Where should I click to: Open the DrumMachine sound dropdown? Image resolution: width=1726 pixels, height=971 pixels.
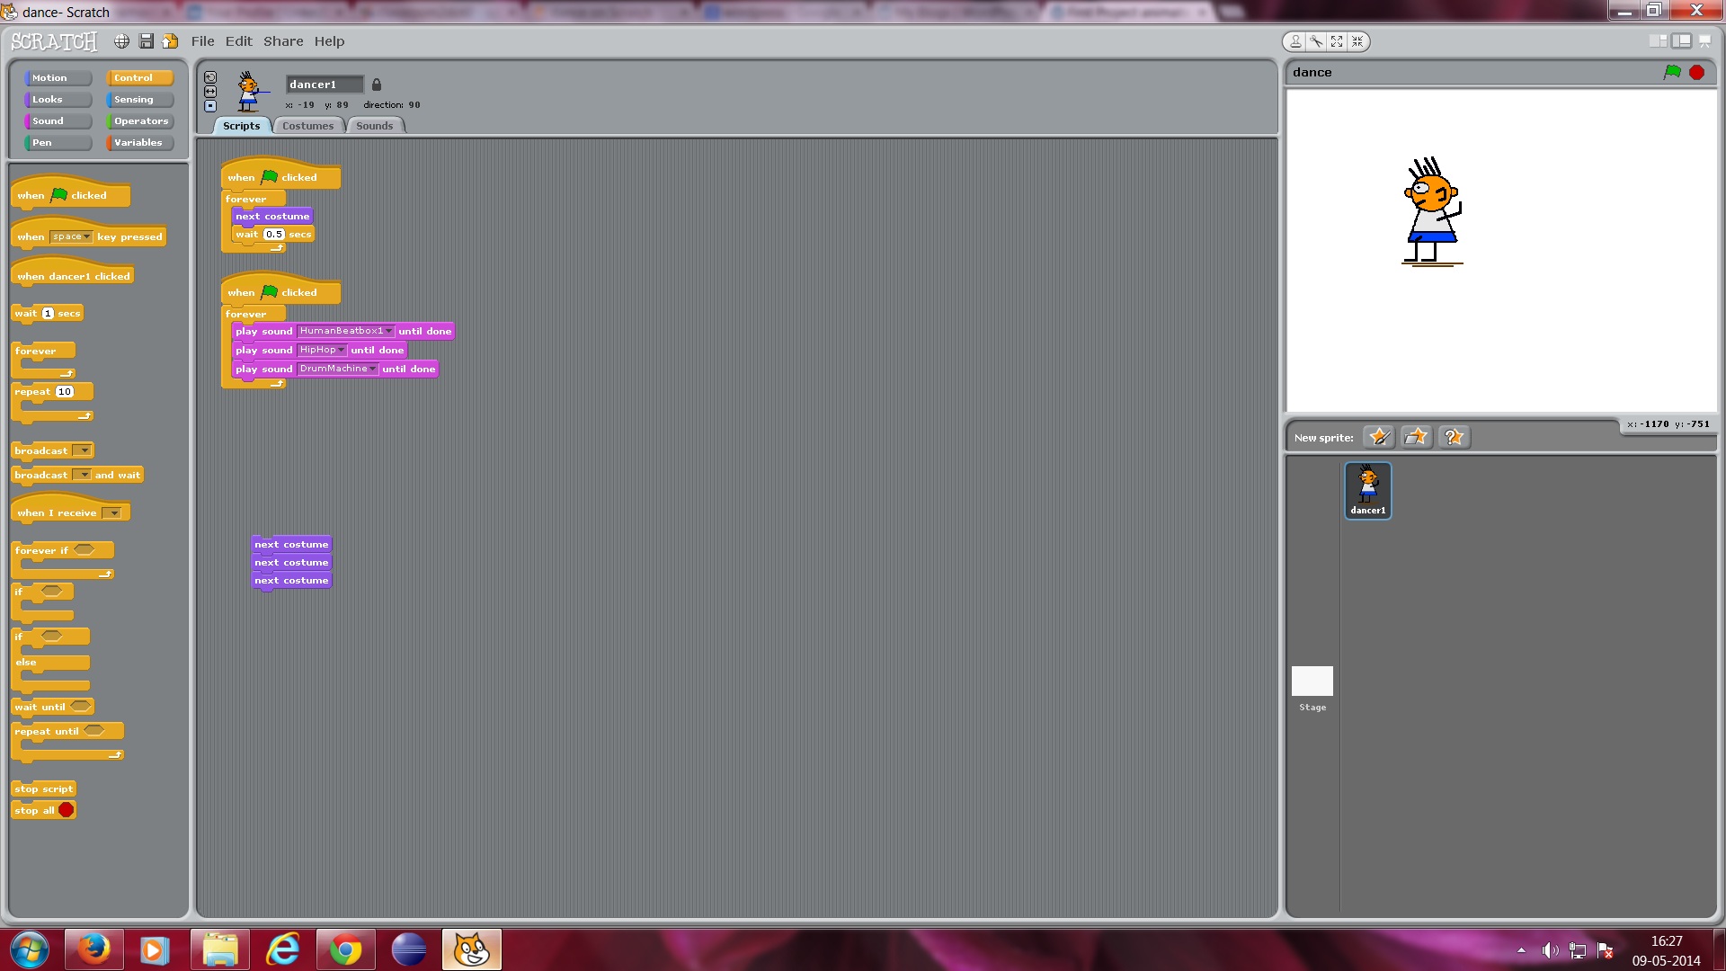coord(372,370)
